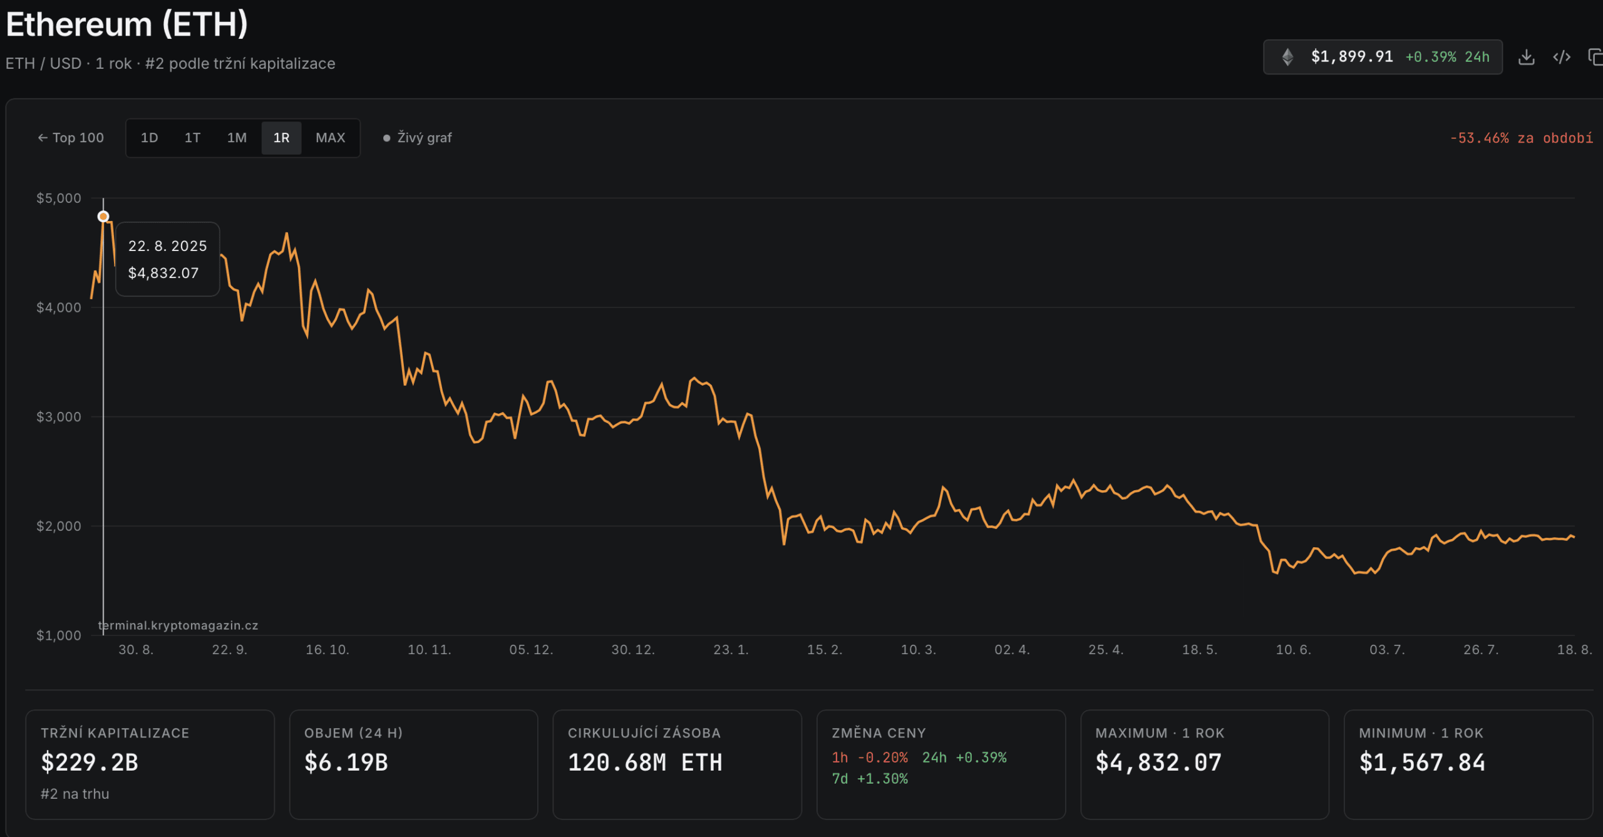
Task: Click the $1,000 y-axis label
Action: 59,635
